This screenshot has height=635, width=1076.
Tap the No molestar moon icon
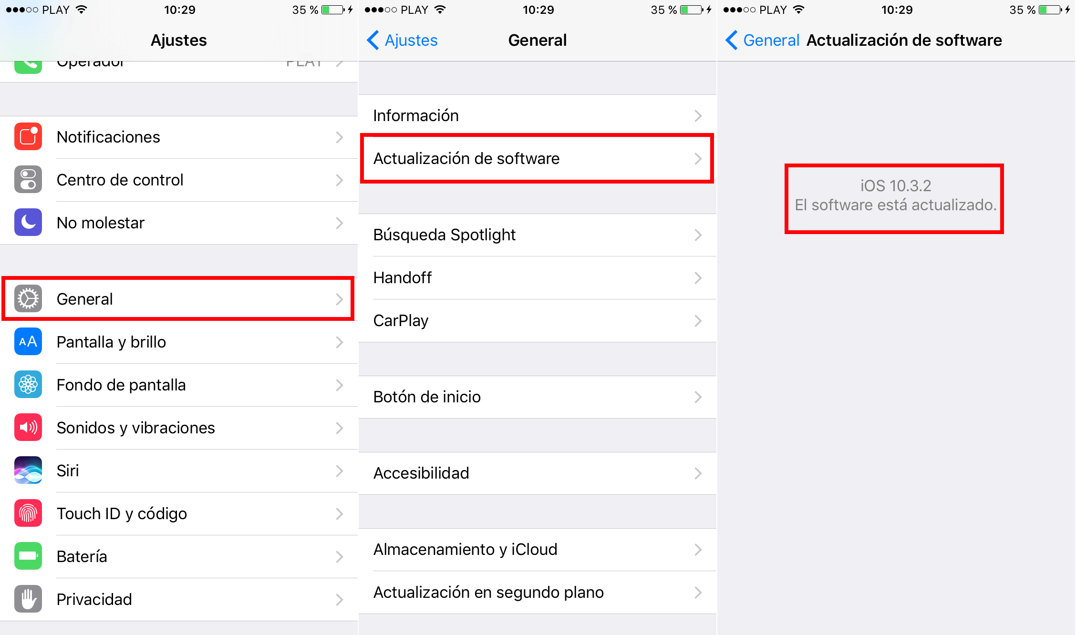pos(28,223)
